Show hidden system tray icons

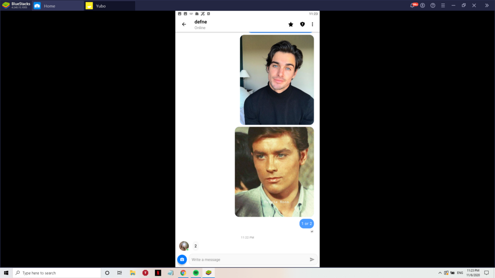click(440, 273)
